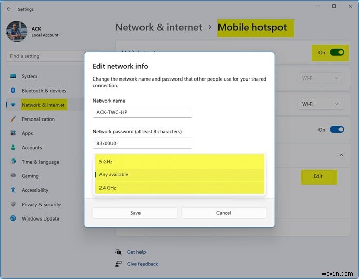
Task: Select 5 GHz network band
Action: click(x=180, y=162)
